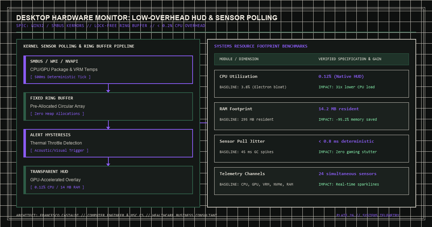Viewport: 432px width, 227px height.
Task: Click the '0.12% (Native HUD)' value
Action: coord(341,76)
